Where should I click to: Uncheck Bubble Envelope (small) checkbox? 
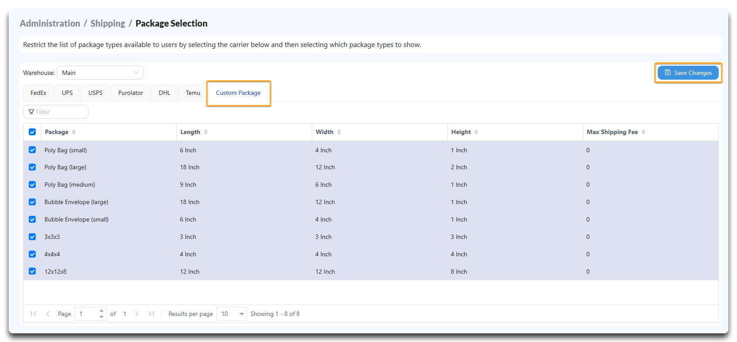point(32,219)
